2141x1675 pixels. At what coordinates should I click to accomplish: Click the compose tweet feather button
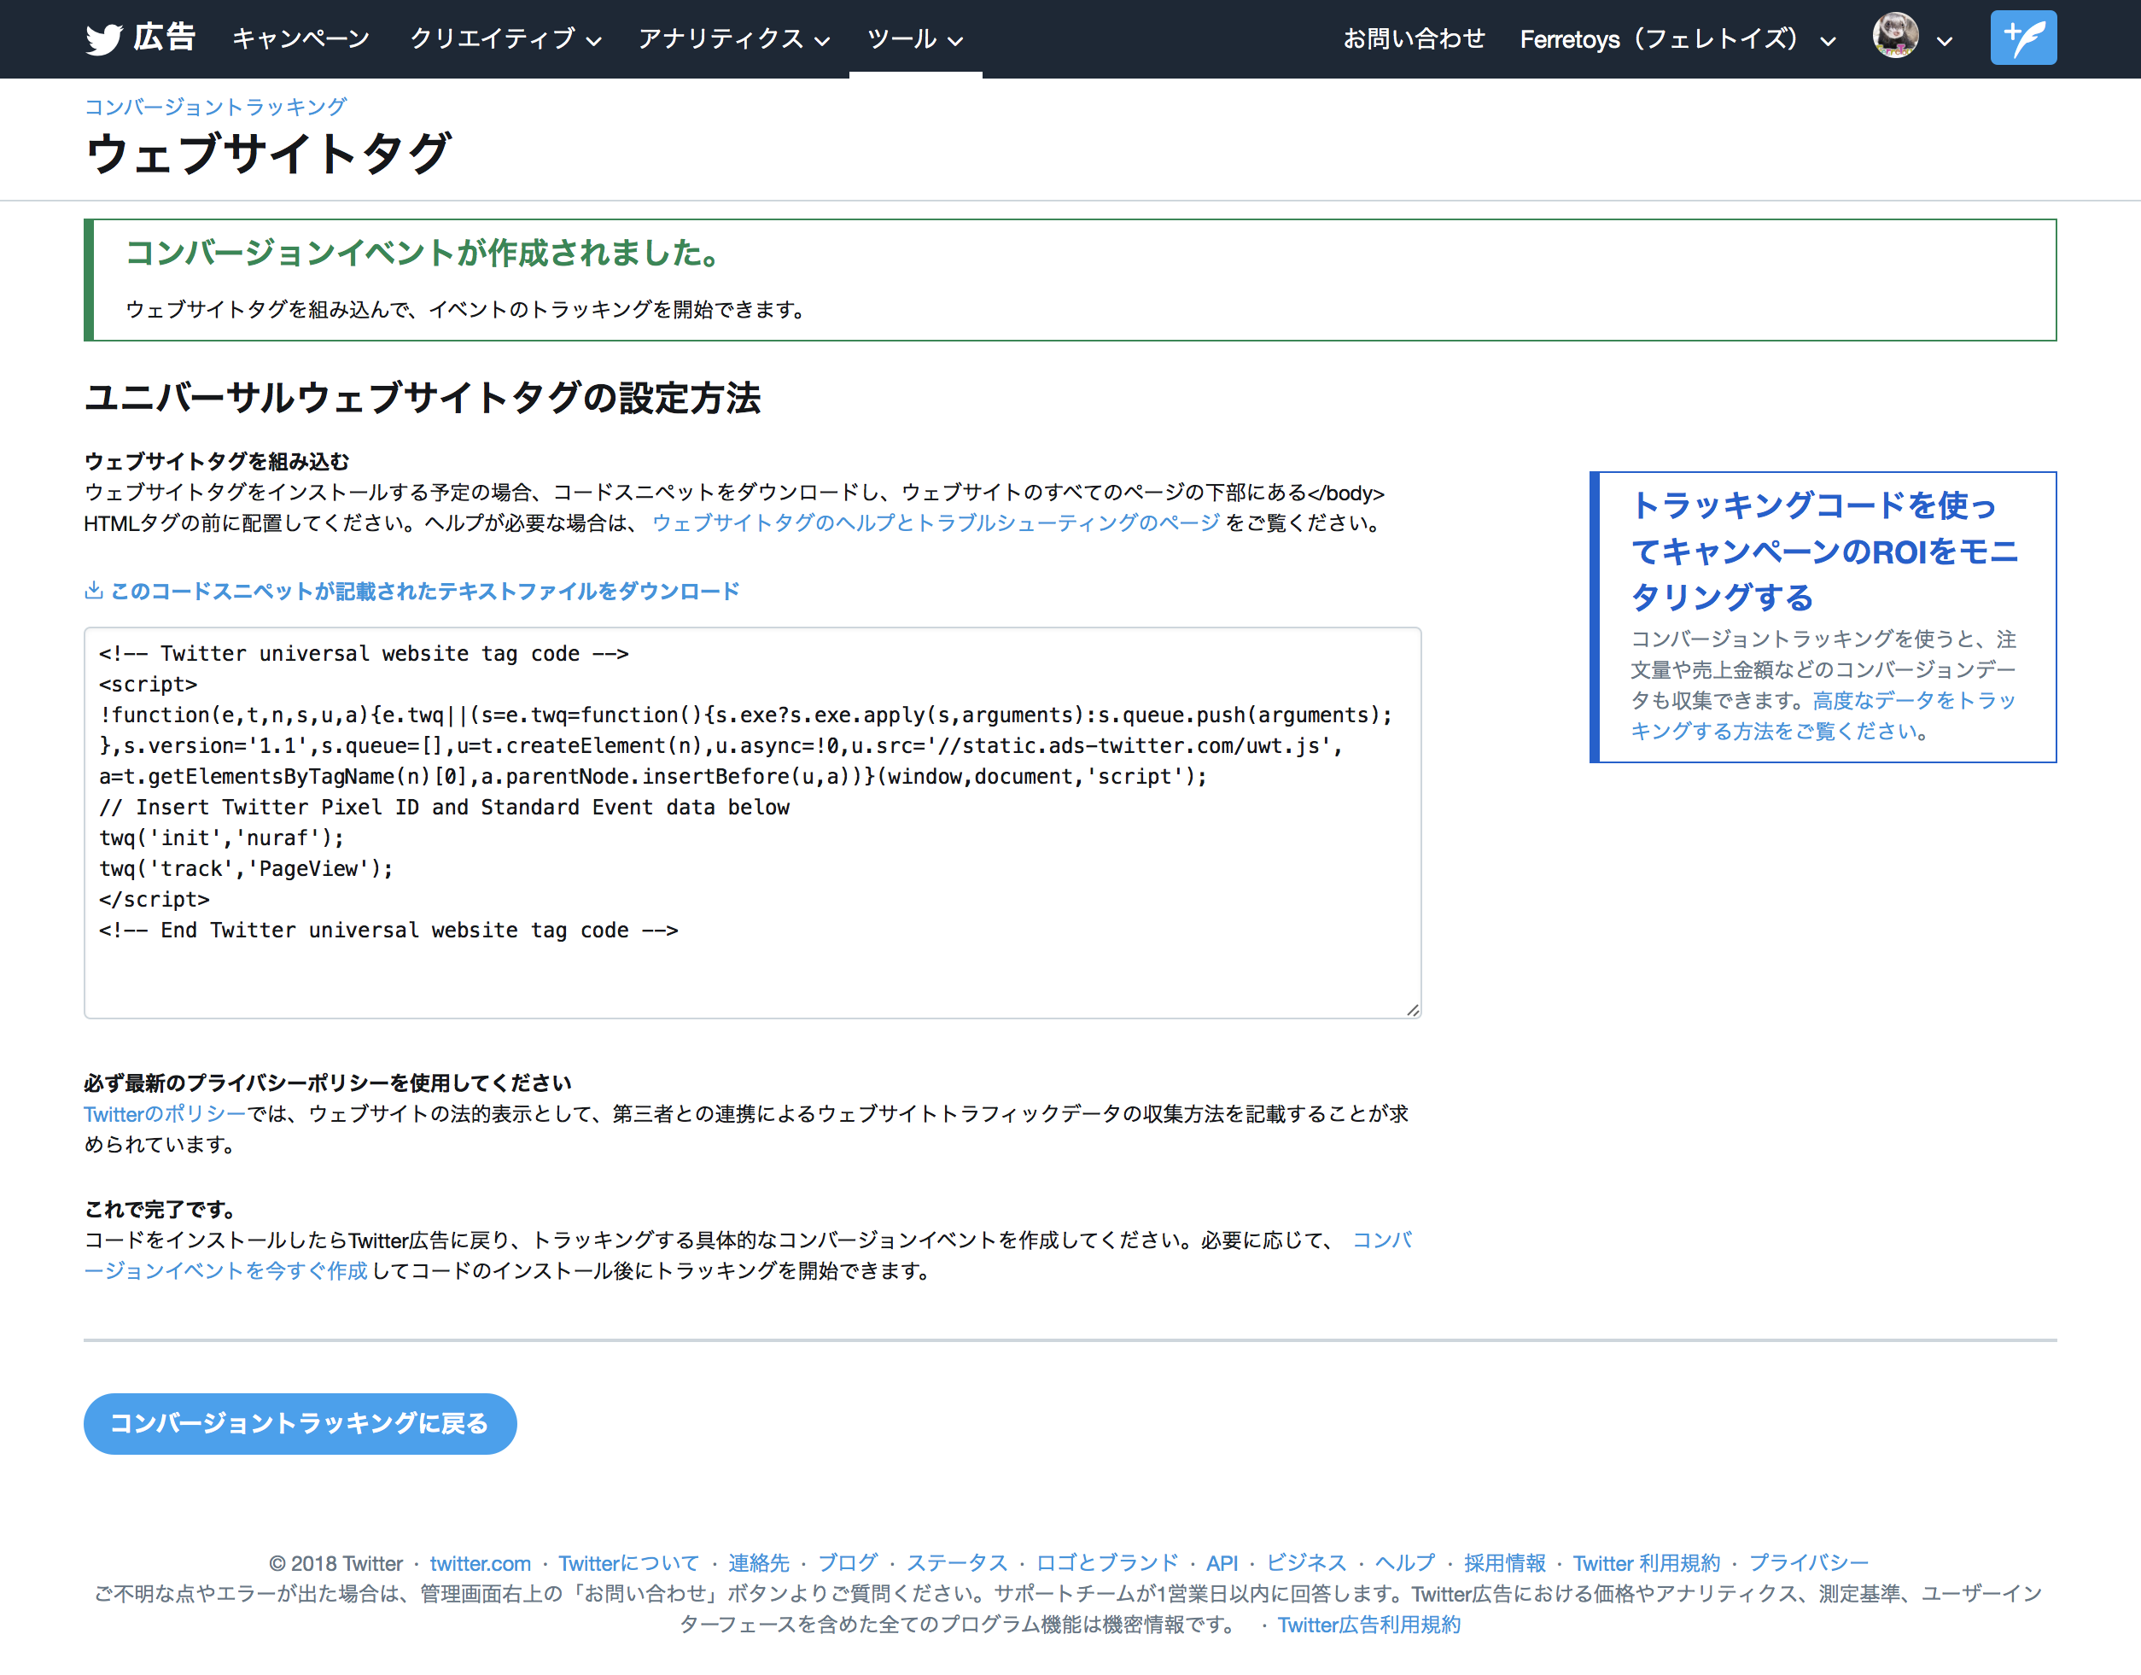[x=2022, y=38]
